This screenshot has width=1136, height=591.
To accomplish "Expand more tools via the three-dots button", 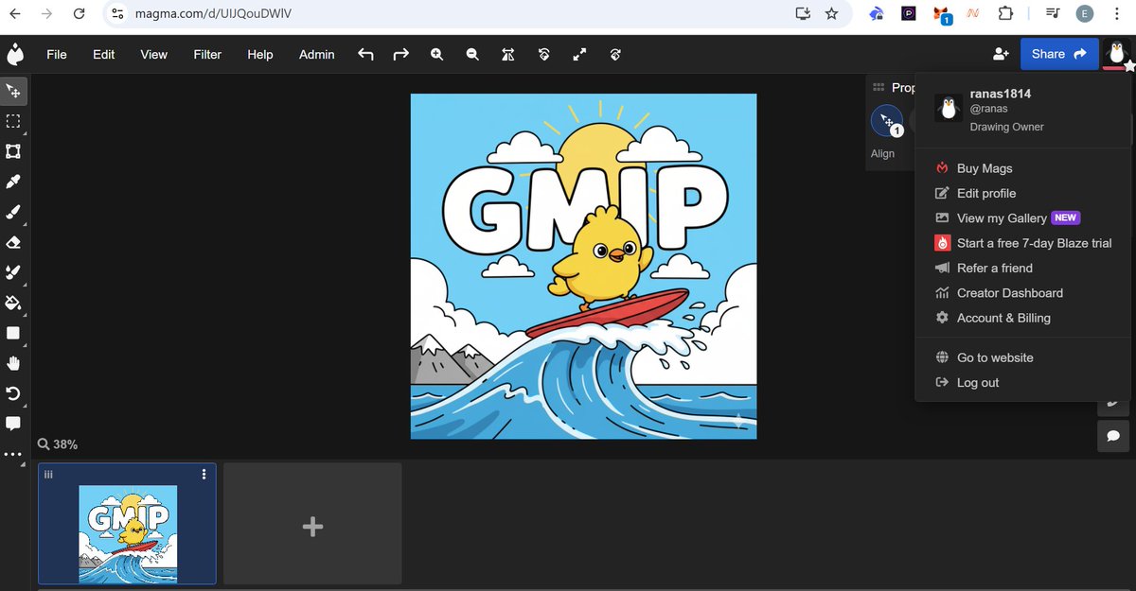I will point(13,455).
